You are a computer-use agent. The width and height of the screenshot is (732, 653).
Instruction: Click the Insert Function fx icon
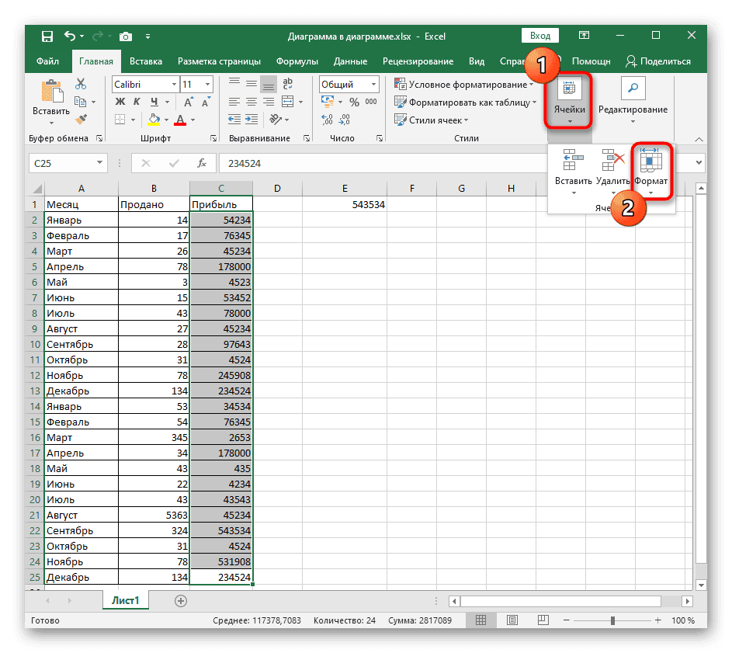coord(202,163)
